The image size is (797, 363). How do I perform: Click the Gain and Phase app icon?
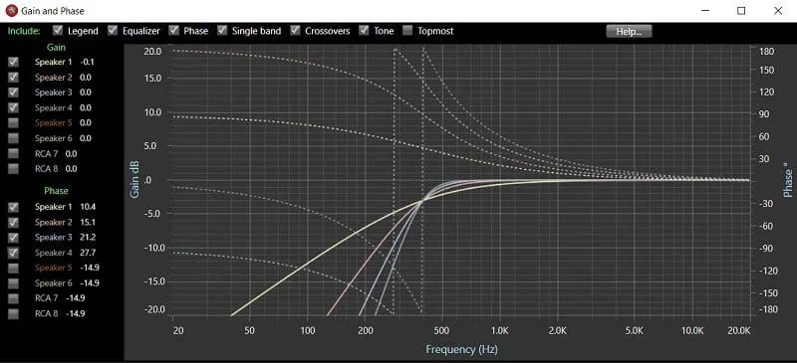11,11
